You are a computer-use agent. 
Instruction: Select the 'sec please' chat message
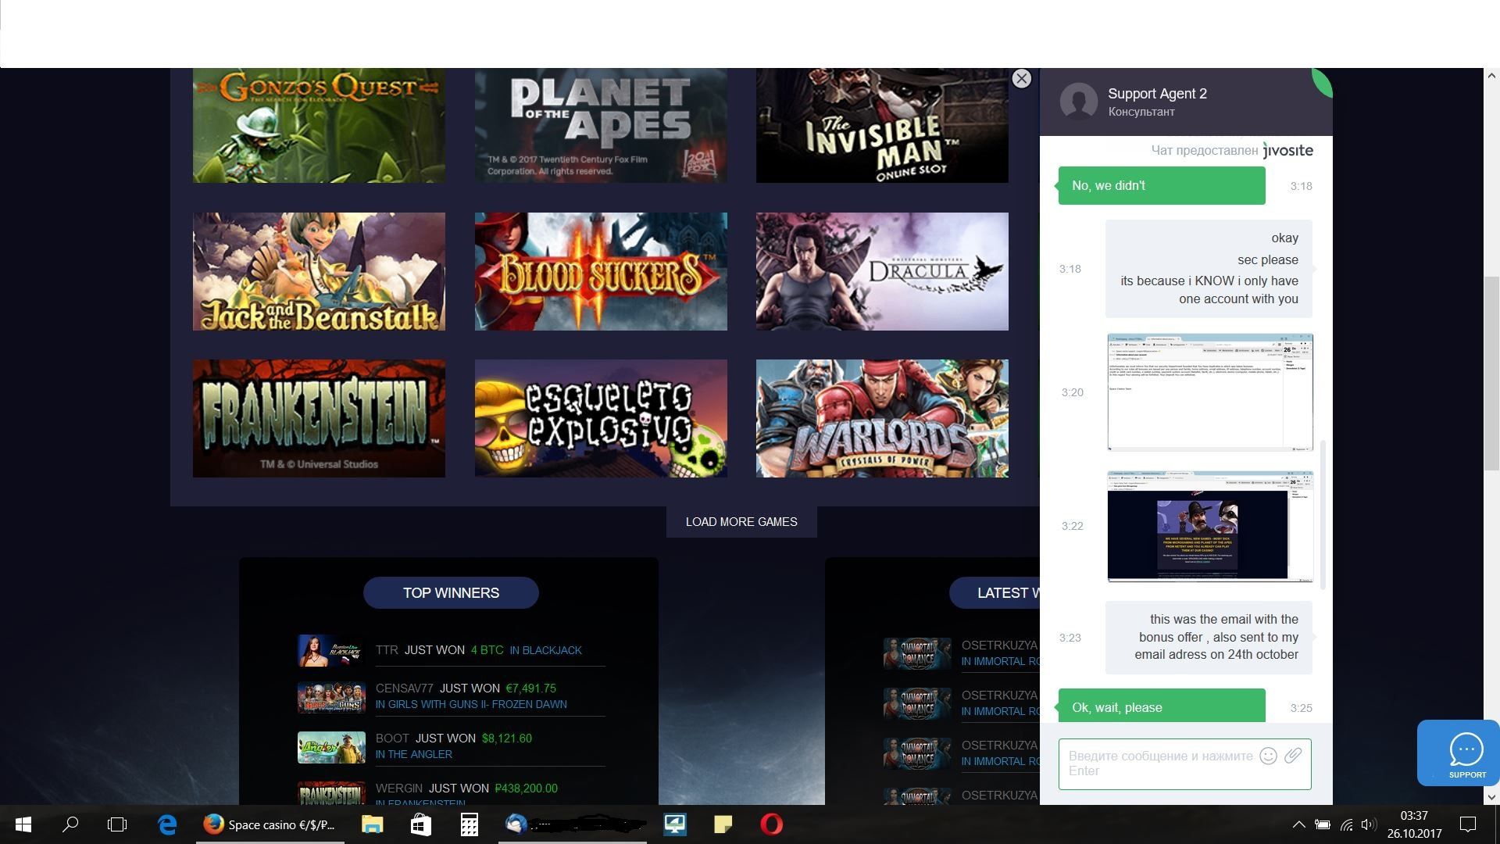click(1267, 259)
